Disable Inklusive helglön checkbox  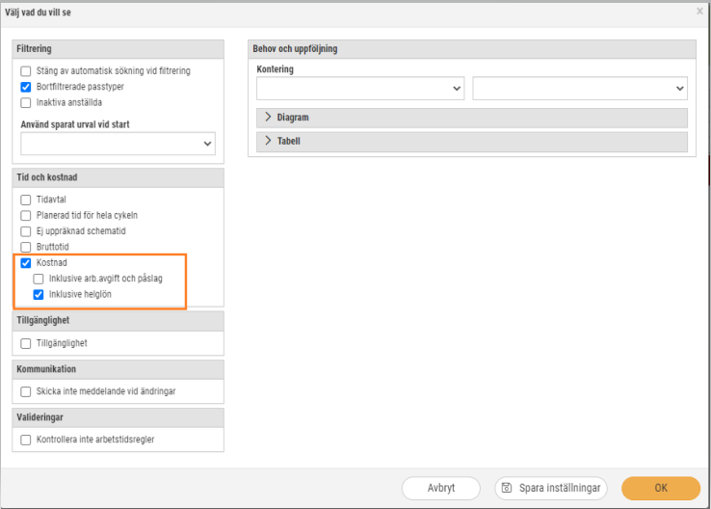[39, 294]
